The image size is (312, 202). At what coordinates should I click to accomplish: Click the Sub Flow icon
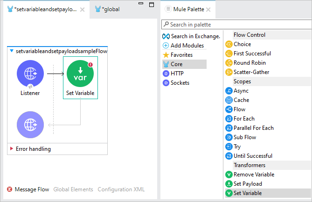[229, 137]
